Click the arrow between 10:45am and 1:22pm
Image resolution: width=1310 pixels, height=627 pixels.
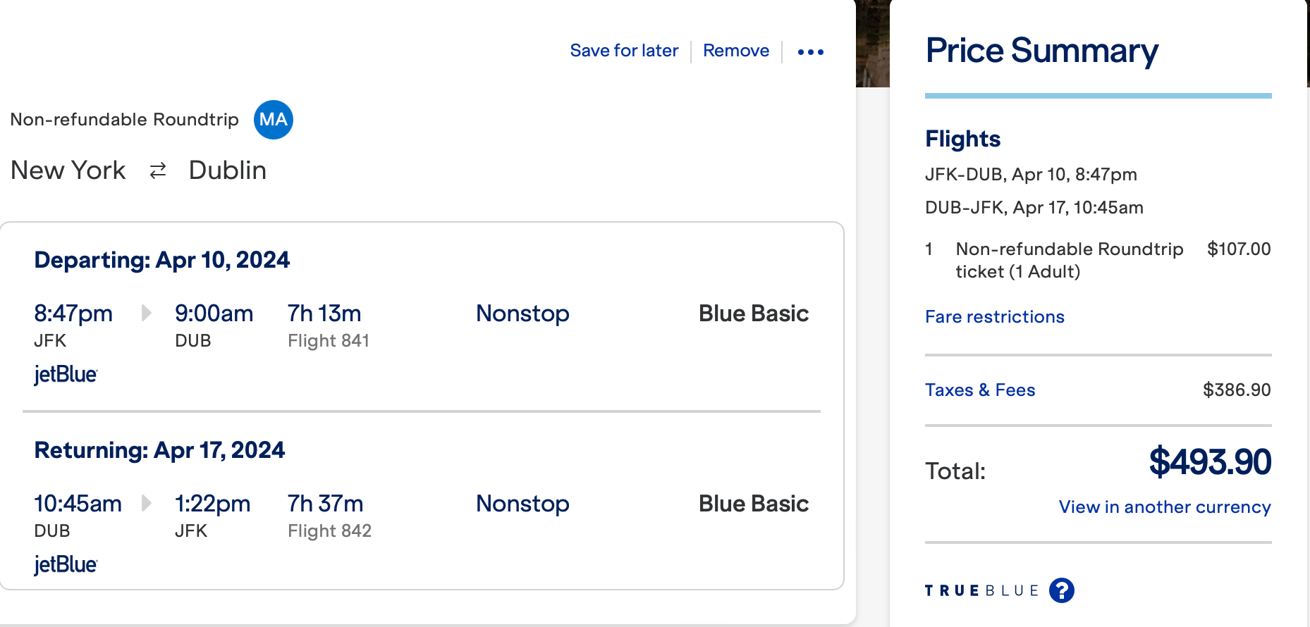[x=146, y=503]
